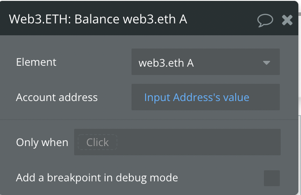Open the comment speech bubble icon
This screenshot has width=301, height=195.
click(x=265, y=20)
